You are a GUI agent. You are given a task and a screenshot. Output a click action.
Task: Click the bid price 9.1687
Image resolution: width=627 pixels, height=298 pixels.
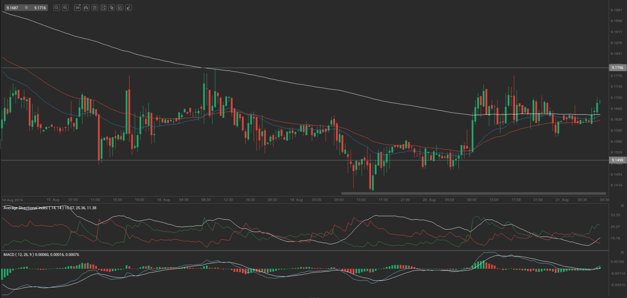click(12, 8)
